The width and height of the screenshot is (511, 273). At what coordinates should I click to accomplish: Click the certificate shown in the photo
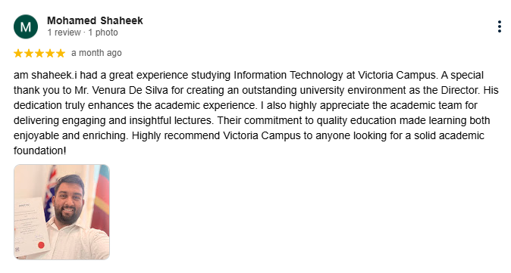tap(31, 227)
